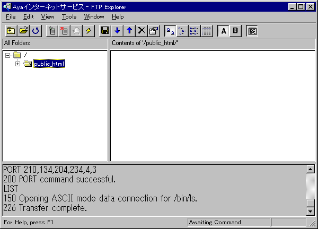Go up one folder level

tap(11, 31)
